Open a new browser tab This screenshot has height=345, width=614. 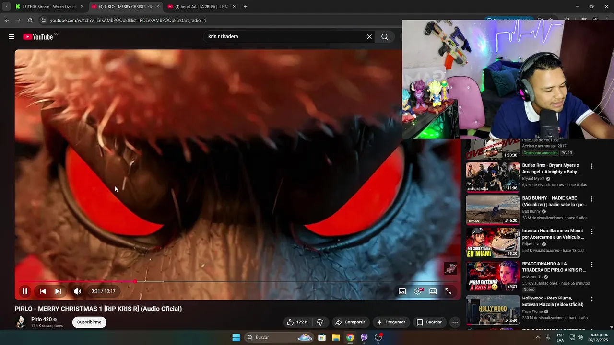246,7
